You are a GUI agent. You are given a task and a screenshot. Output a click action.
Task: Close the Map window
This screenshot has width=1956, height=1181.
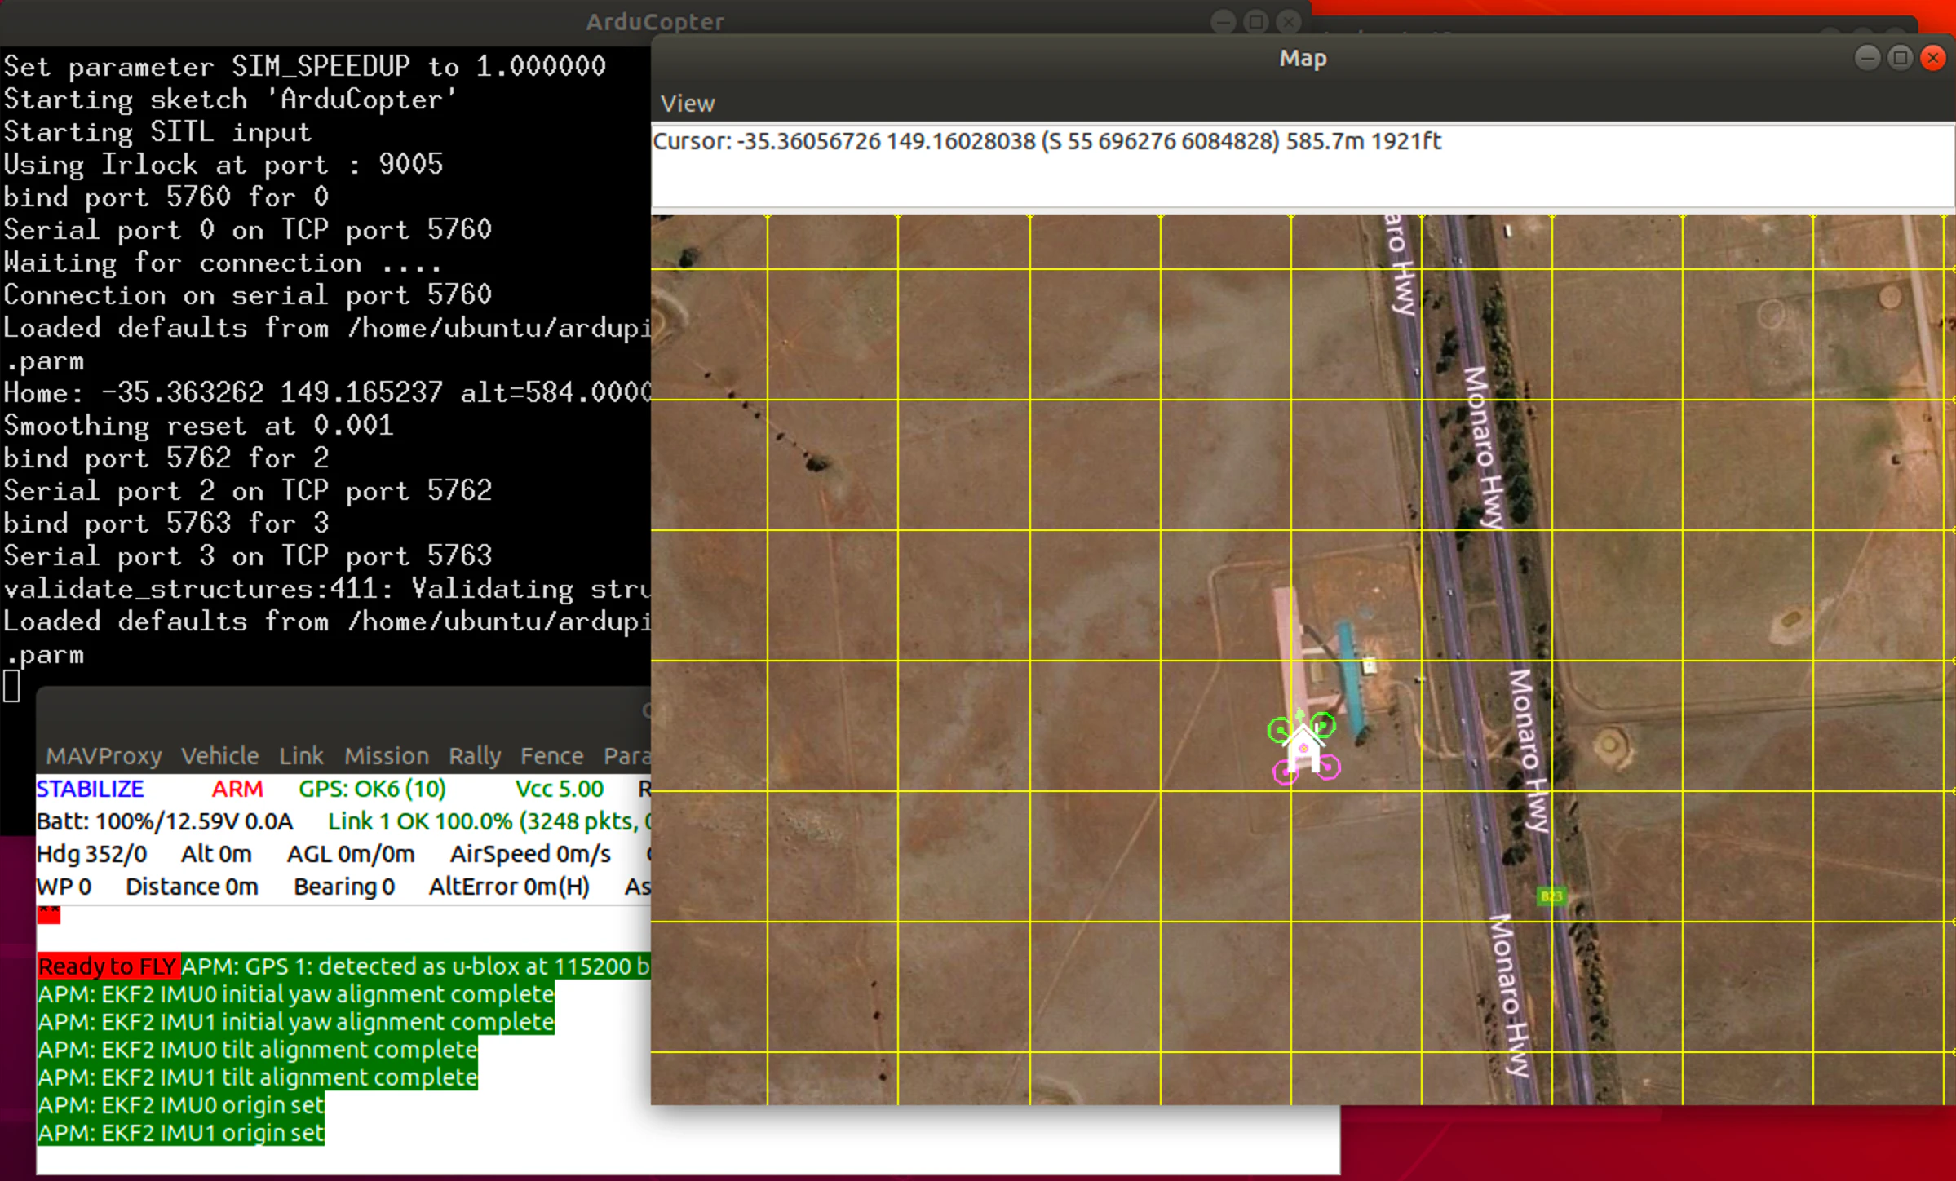[1932, 58]
